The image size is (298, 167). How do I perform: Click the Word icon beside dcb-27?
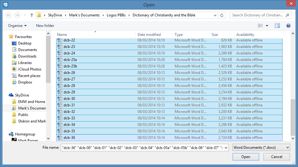[x=60, y=79]
